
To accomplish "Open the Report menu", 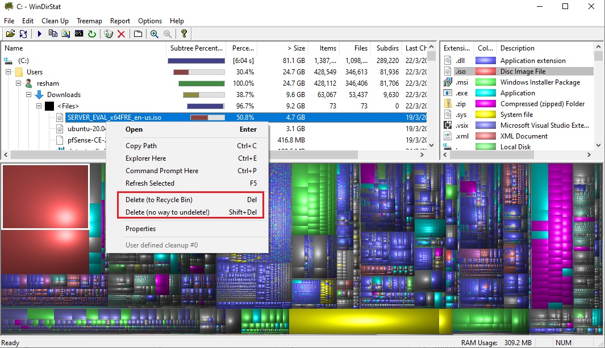I will [x=120, y=21].
